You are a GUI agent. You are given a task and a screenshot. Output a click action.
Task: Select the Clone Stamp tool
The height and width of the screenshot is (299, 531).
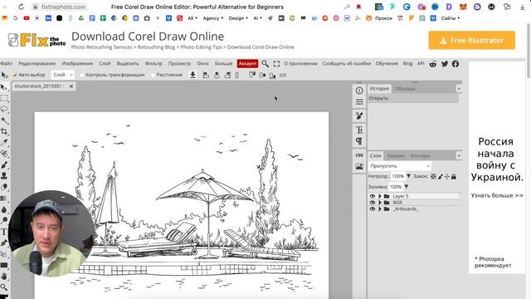[3, 175]
